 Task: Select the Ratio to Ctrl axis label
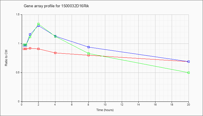pos(6,58)
